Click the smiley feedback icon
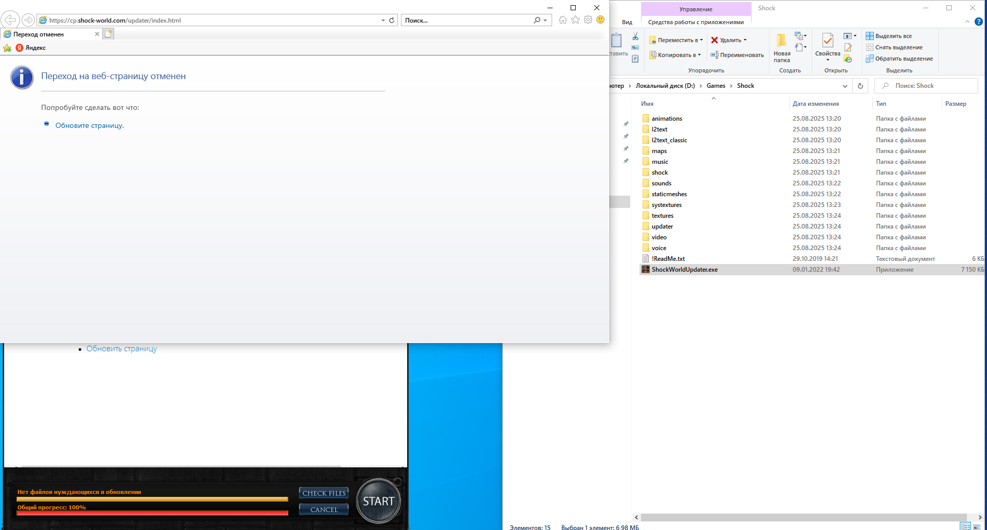This screenshot has height=530, width=987. [600, 20]
